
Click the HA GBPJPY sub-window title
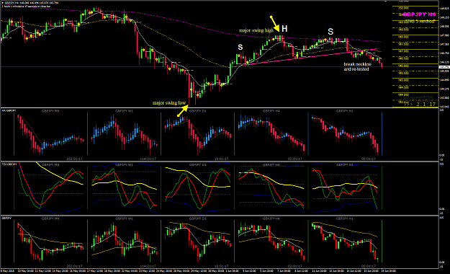tap(9, 111)
